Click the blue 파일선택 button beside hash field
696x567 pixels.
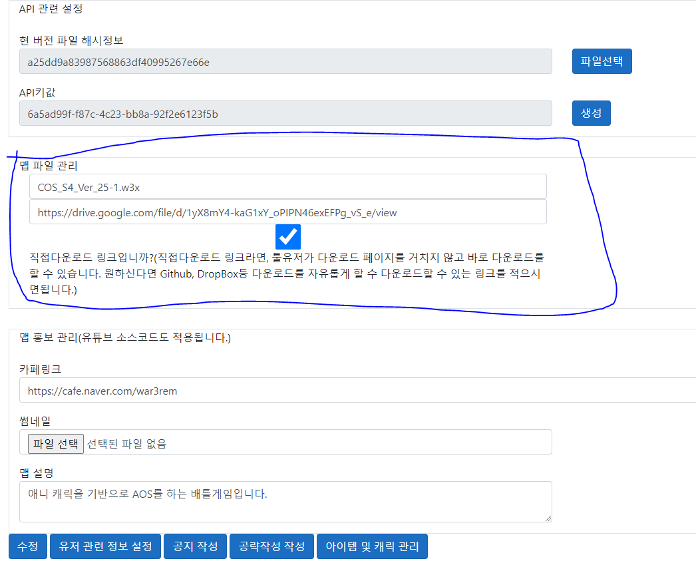602,61
